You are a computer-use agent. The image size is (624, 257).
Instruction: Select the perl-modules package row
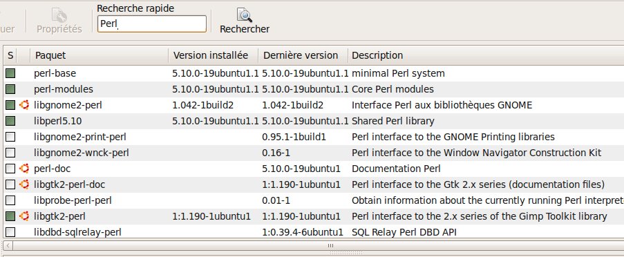tap(314, 89)
